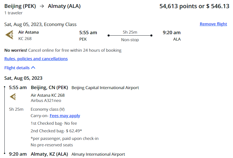The width and height of the screenshot is (233, 158).
Task: Collapse the Flight details chevron
Action: coord(33,68)
